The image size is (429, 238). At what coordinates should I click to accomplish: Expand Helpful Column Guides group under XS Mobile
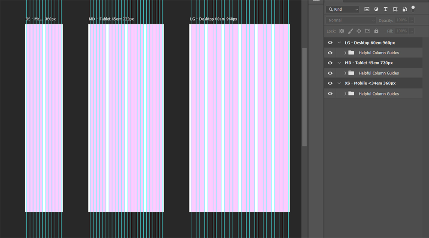(x=345, y=94)
